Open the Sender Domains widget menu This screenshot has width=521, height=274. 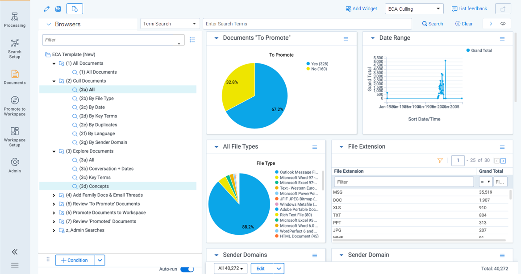[x=315, y=255]
